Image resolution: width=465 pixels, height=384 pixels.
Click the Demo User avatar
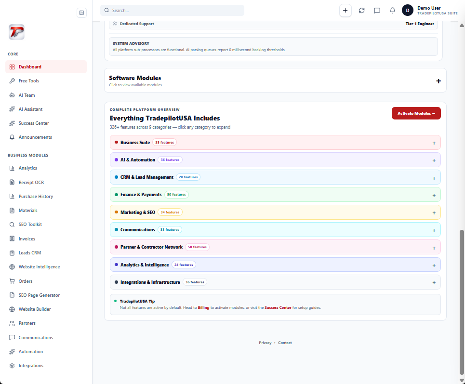(x=408, y=11)
